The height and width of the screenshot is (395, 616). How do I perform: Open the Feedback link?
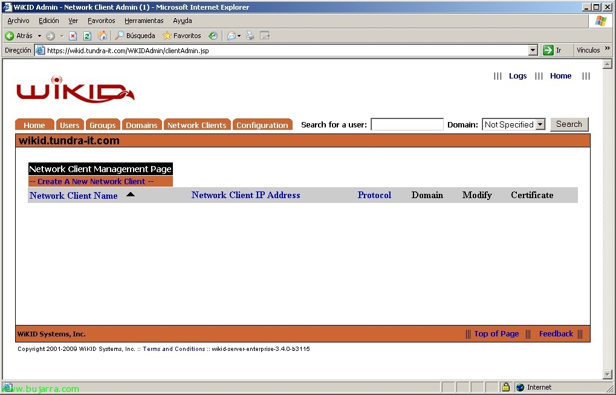tap(556, 334)
